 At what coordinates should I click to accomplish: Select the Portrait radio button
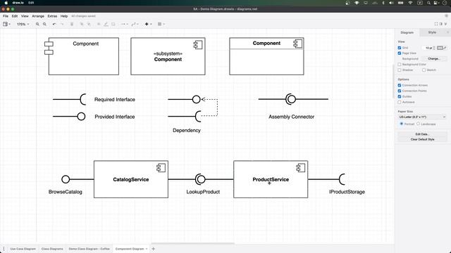click(402, 124)
